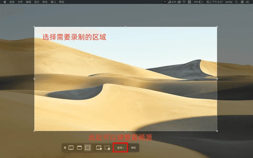Click the battery 28% indicator
253x158 pixels.
[x=198, y=2]
